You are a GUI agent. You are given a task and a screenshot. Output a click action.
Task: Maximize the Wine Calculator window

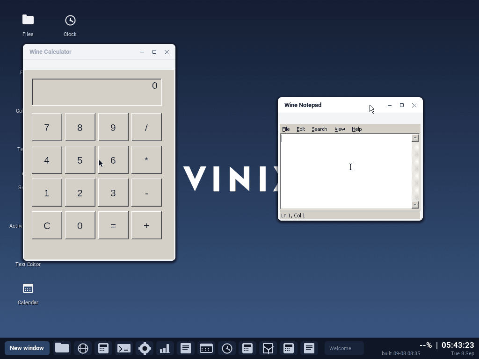pyautogui.click(x=154, y=52)
